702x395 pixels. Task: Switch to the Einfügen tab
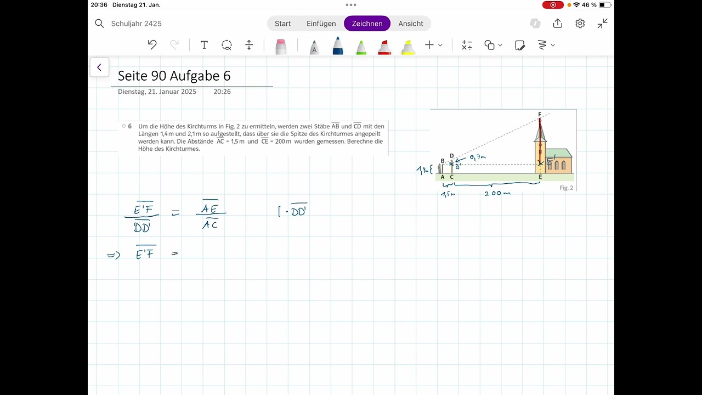(x=321, y=24)
